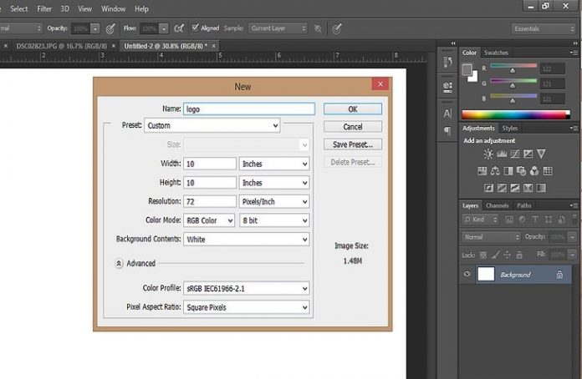The width and height of the screenshot is (582, 379).
Task: Click the Vibrance adjustment icon
Action: [541, 154]
